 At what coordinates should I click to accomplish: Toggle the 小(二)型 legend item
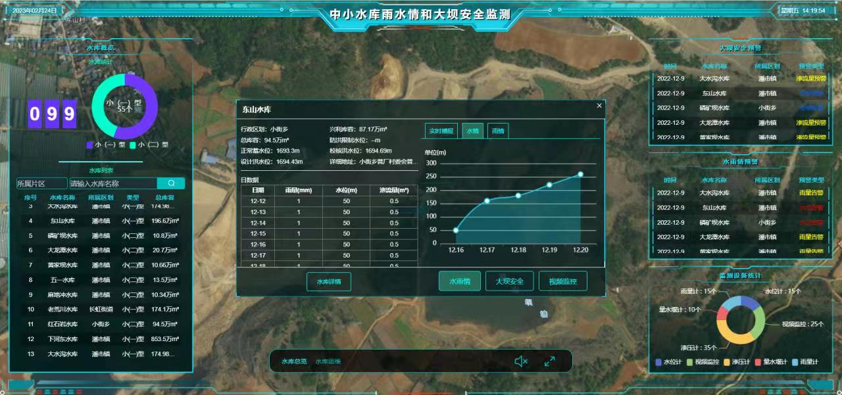[149, 145]
